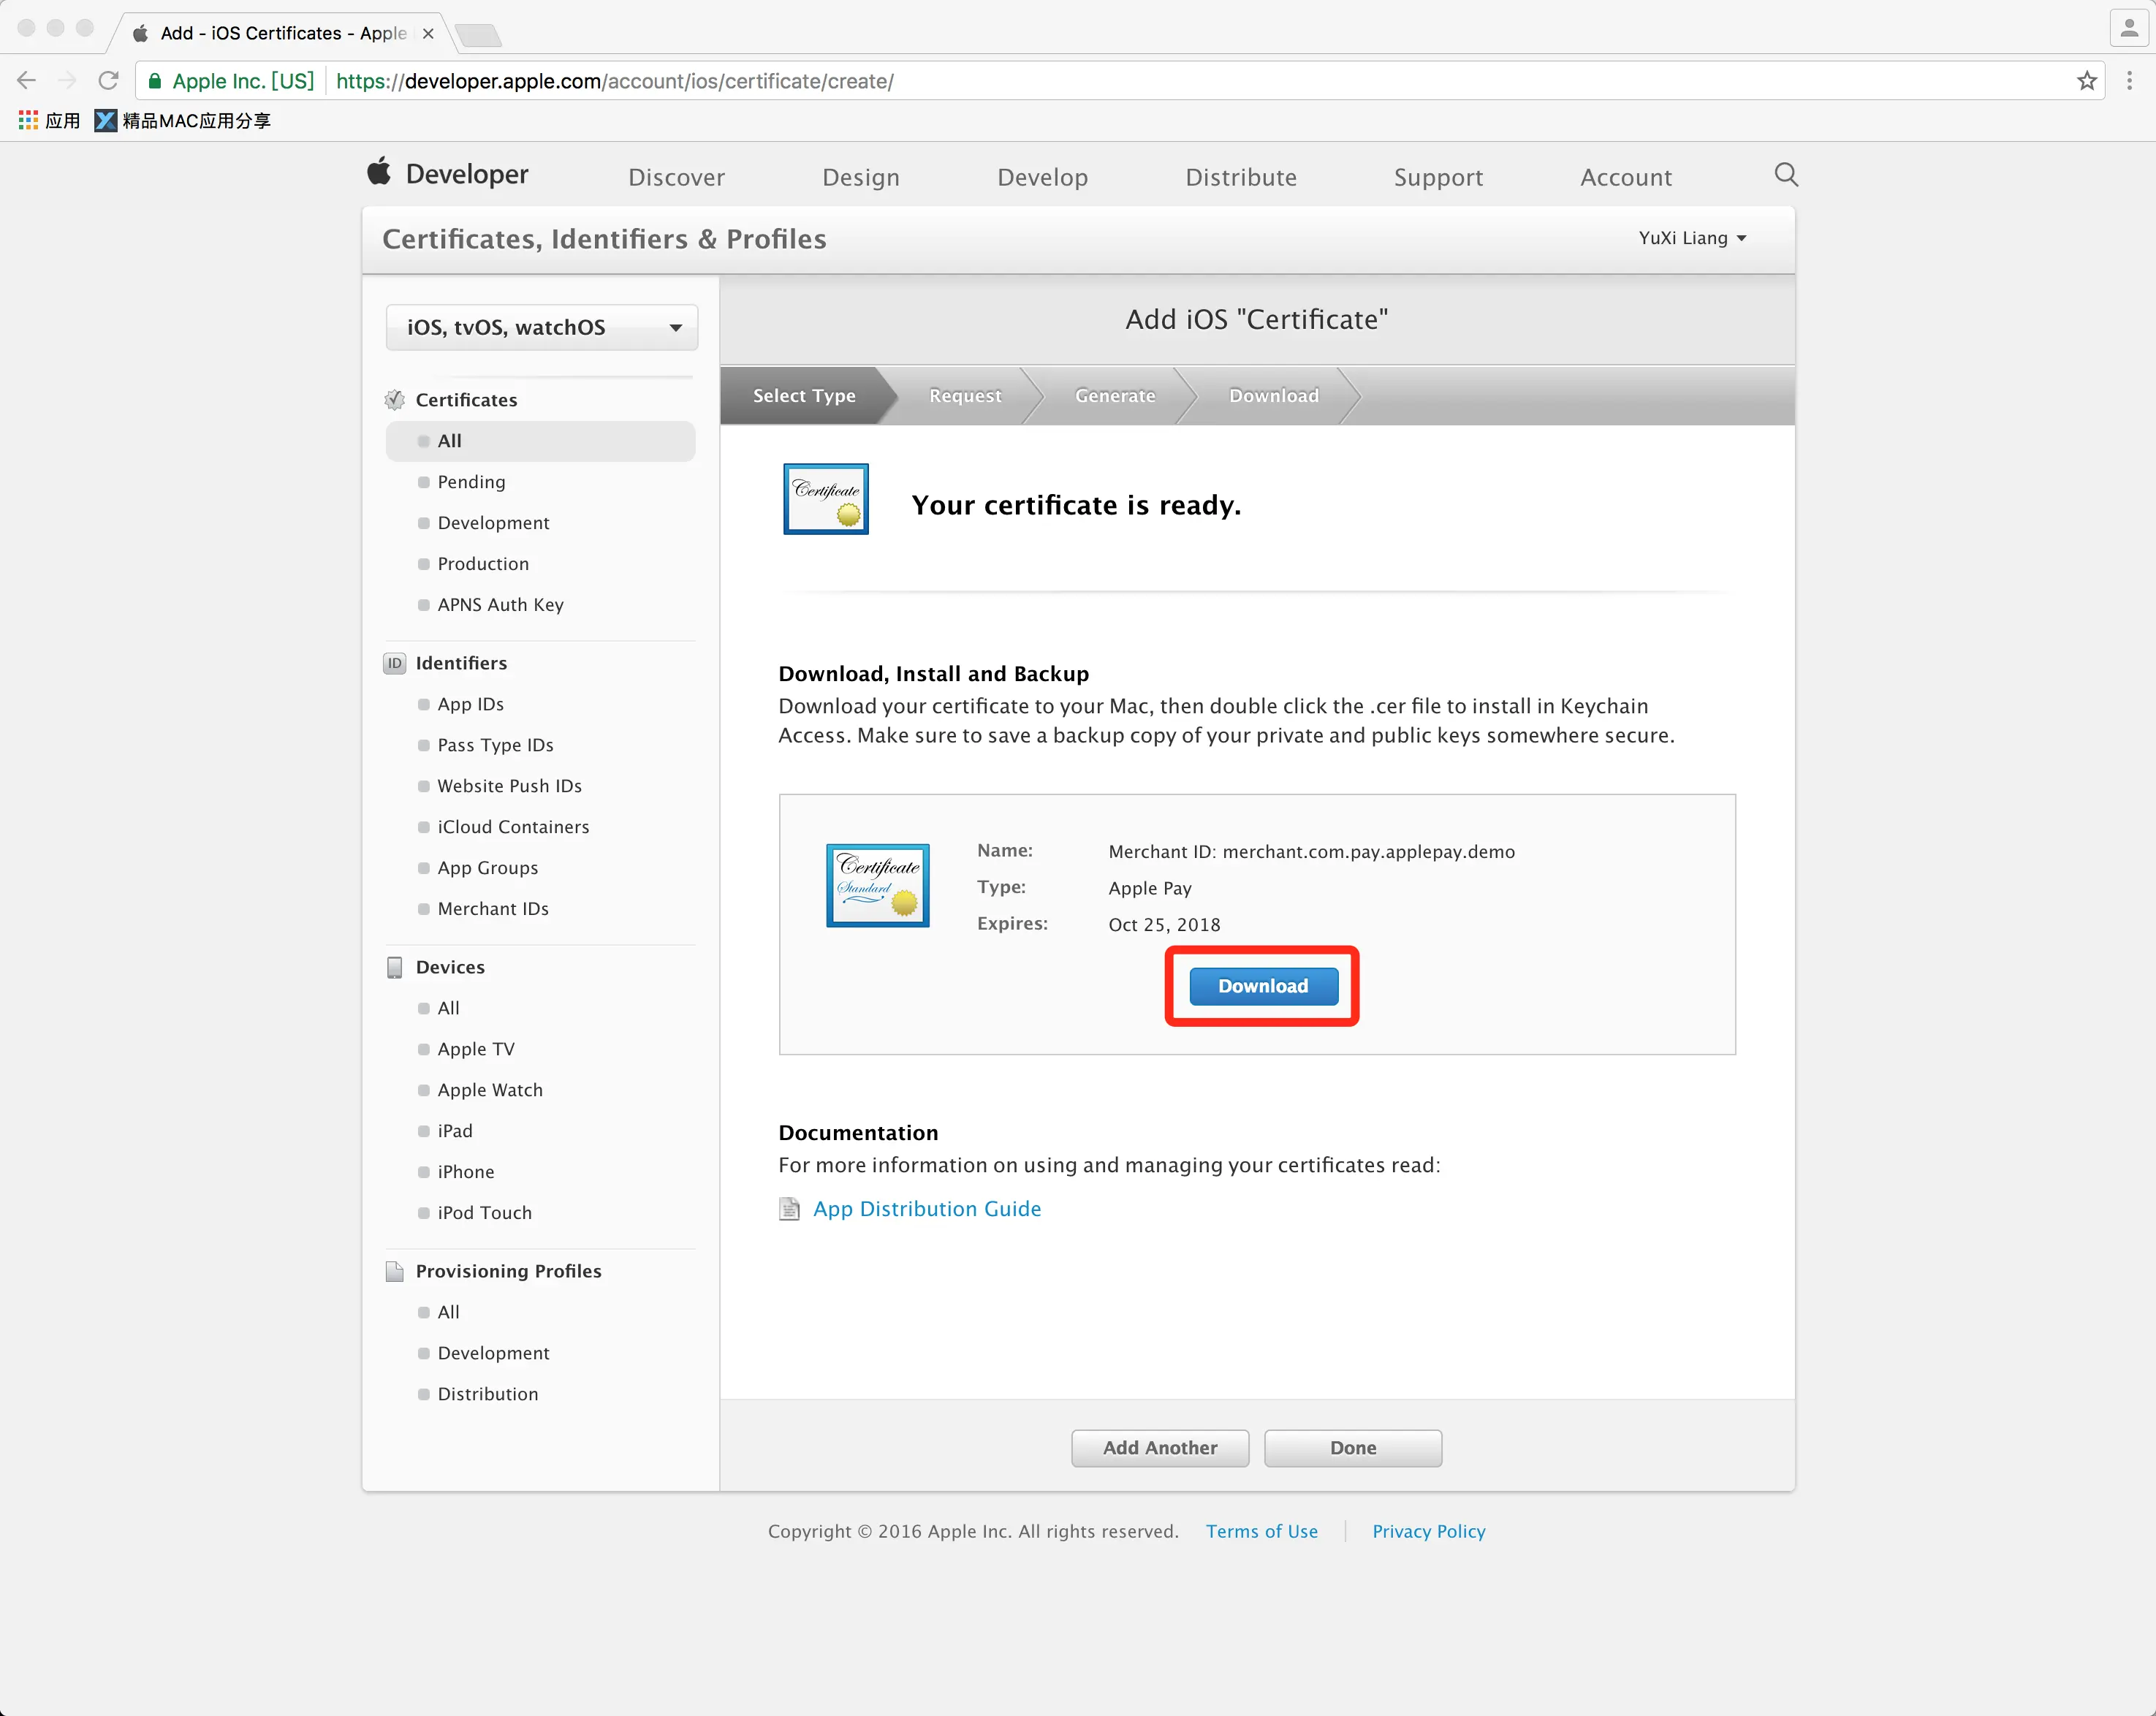2156x1716 pixels.
Task: Open the 应用 apps bookmark icon
Action: coord(28,121)
